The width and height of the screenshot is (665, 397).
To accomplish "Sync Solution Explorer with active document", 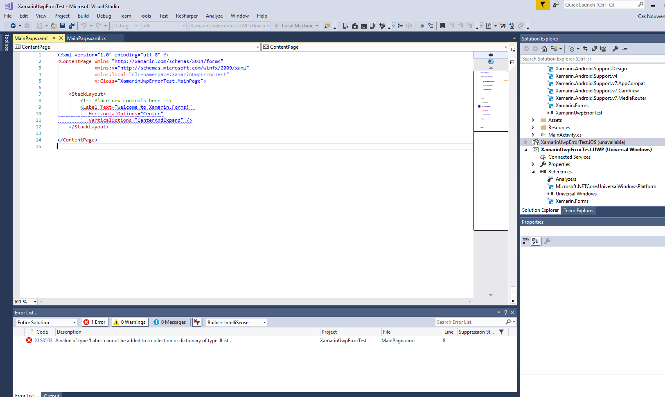I will point(586,48).
